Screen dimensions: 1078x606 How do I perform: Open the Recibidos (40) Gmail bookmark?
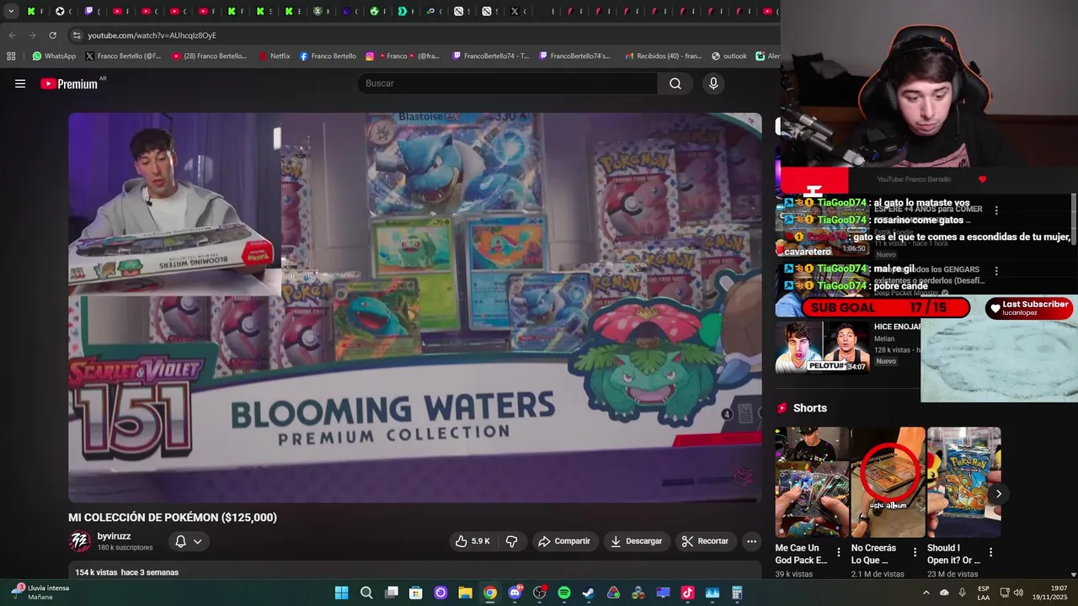pos(664,56)
